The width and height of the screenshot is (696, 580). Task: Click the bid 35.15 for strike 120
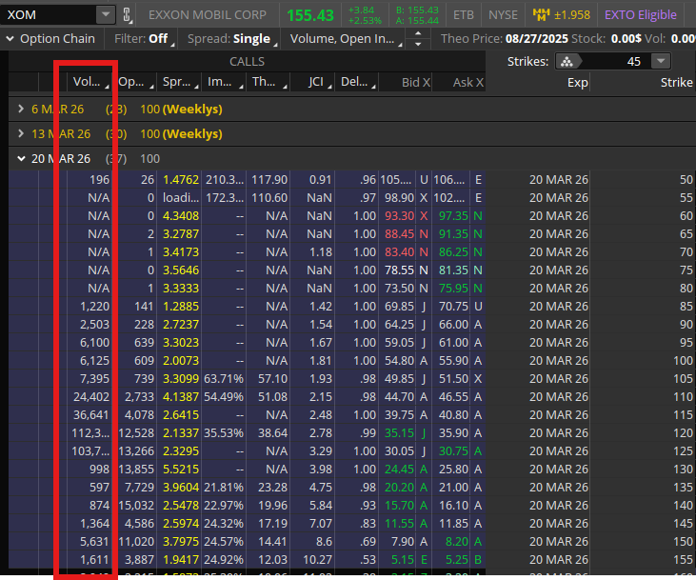tap(399, 433)
